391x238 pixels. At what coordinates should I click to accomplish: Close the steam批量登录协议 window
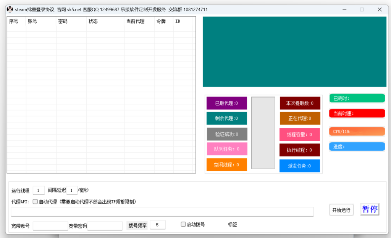click(380, 10)
